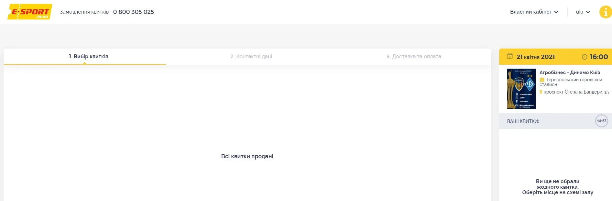Click the Всі квитки продані message
This screenshot has width=612, height=201.
(x=247, y=156)
